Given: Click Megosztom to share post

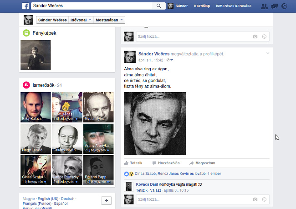Looking at the screenshot, I should tap(202, 163).
